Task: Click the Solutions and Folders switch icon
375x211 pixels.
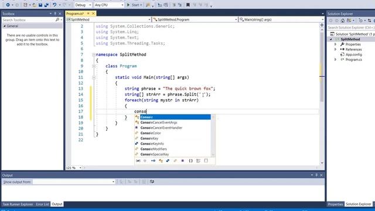Action: 349,21
